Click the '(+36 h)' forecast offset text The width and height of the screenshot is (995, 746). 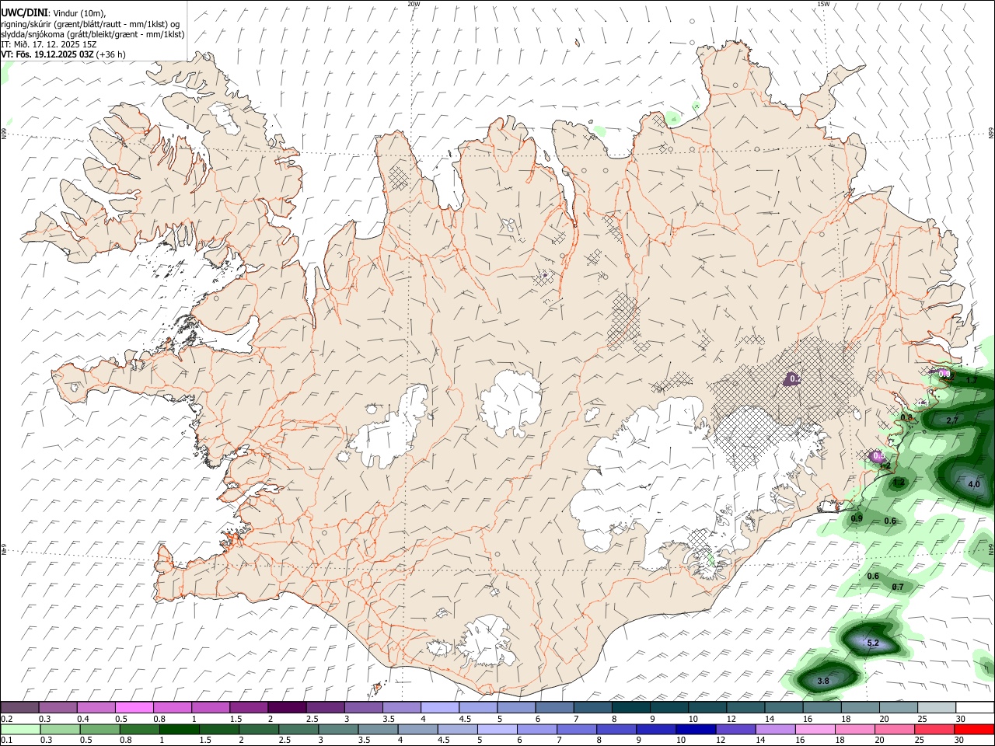(111, 55)
